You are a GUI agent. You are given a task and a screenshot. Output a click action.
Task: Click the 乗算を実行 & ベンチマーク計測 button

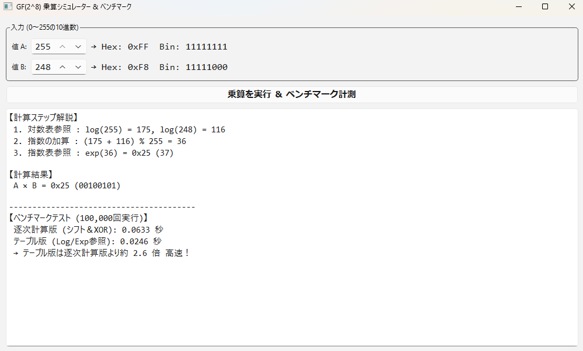pos(292,94)
